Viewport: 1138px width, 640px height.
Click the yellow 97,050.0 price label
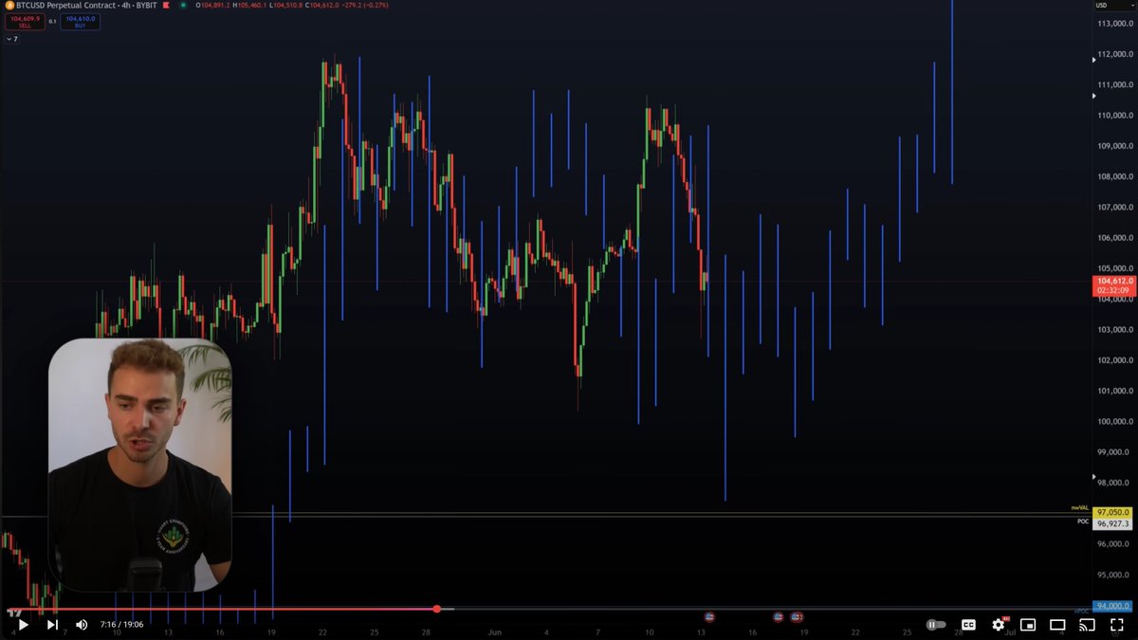point(1113,512)
